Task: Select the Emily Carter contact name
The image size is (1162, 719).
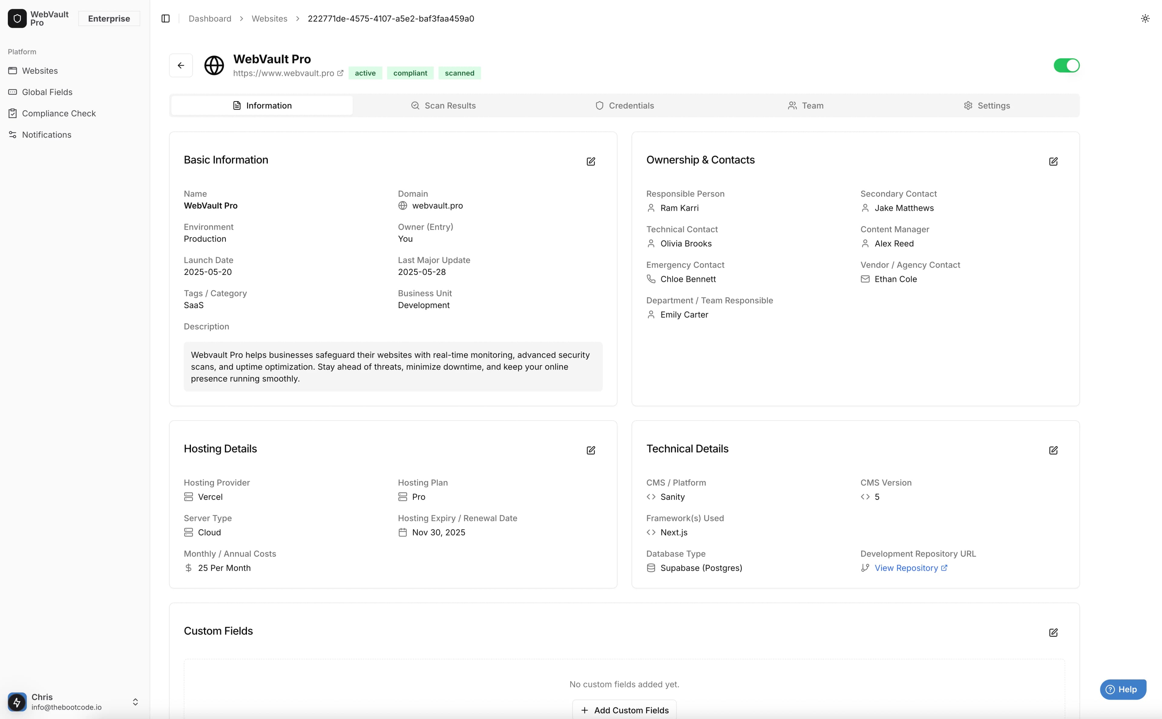Action: [684, 315]
